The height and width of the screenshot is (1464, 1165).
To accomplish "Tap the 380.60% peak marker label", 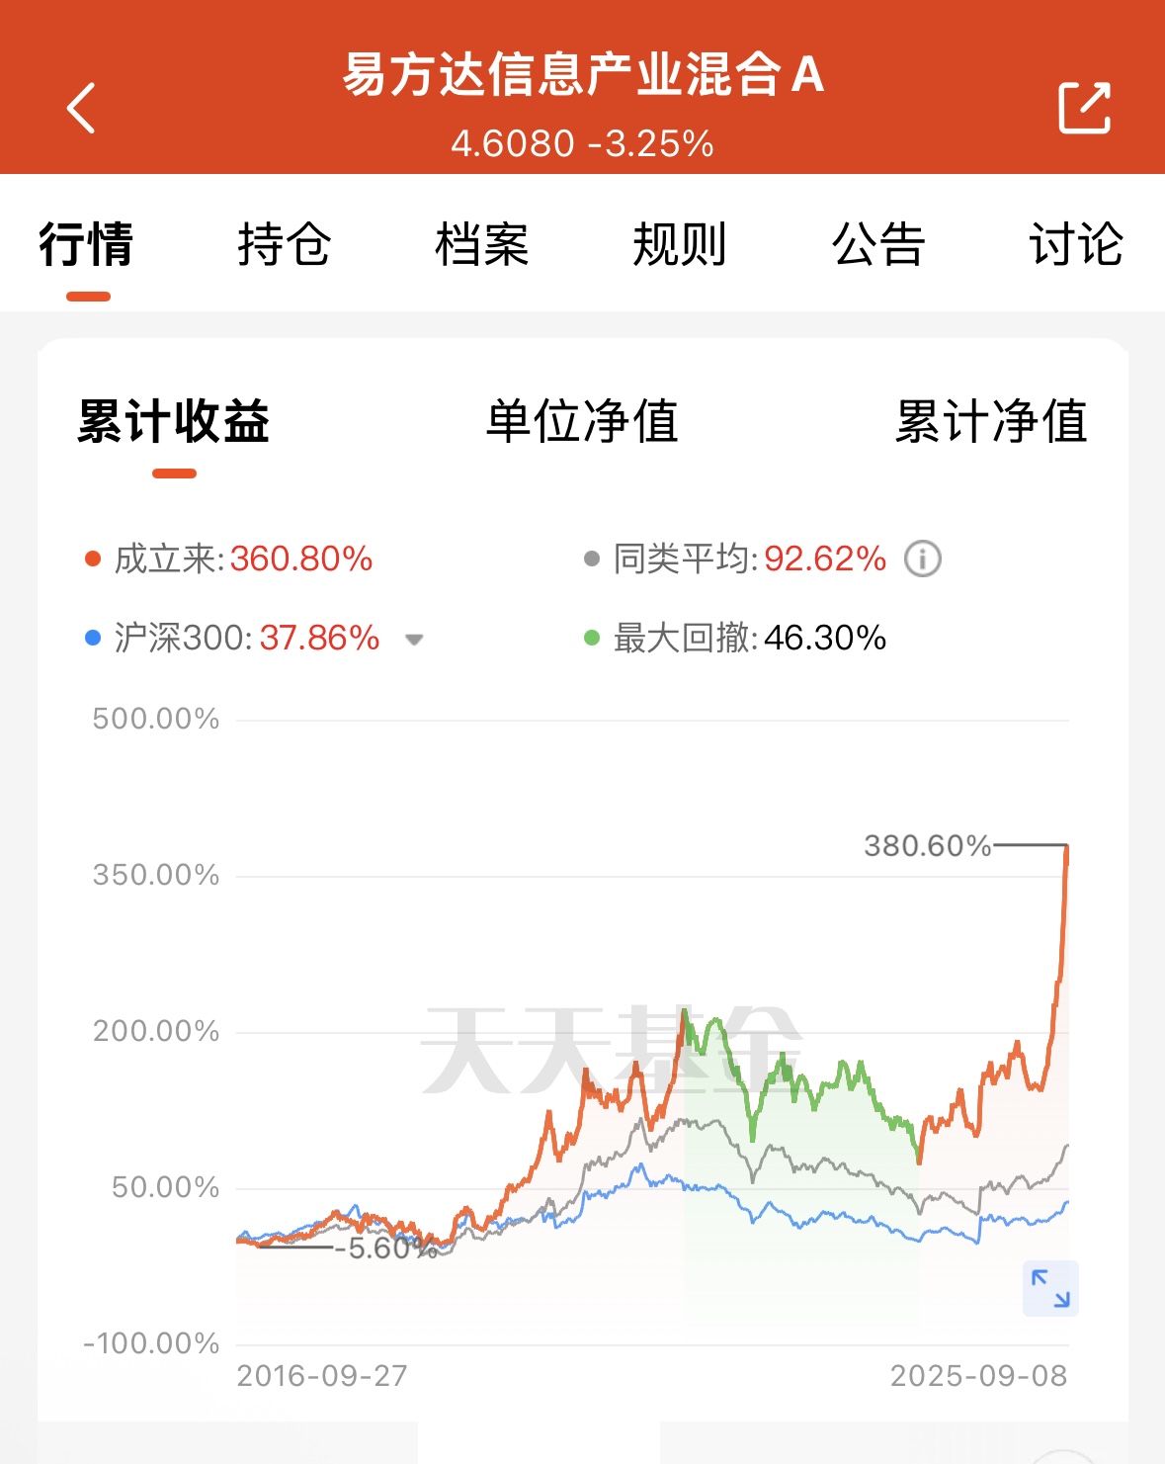I will (x=927, y=846).
